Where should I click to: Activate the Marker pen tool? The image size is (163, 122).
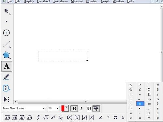(x=6, y=77)
